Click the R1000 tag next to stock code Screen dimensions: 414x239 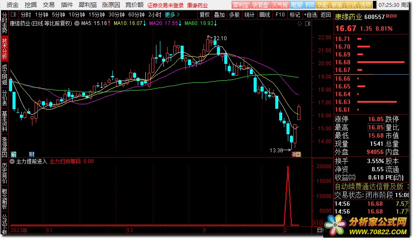pos(392,16)
